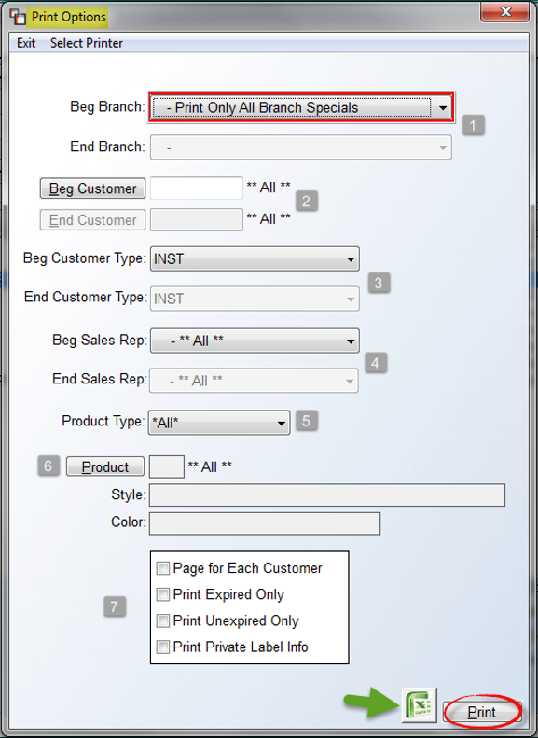Open the Beg Customer Type dropdown
This screenshot has height=738, width=538.
(x=255, y=258)
